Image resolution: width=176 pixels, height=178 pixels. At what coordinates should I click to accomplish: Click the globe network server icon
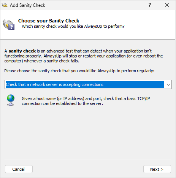click(11, 100)
